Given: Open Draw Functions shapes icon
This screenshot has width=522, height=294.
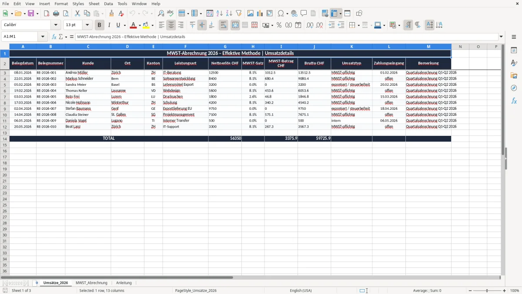Looking at the screenshot, I should 359,14.
